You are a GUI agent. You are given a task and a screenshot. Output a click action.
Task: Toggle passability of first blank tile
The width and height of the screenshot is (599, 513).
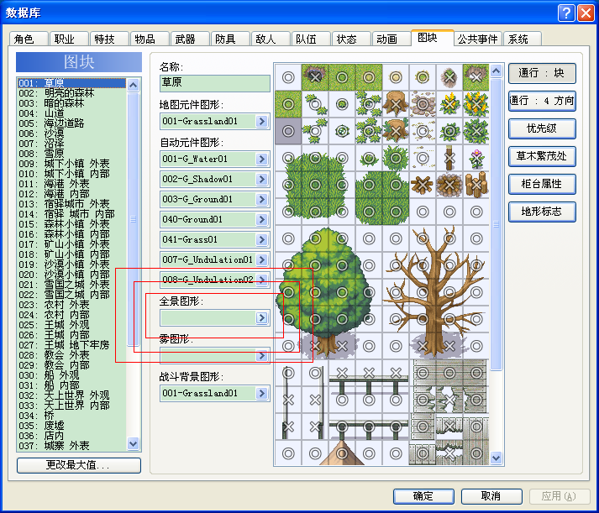pyautogui.click(x=288, y=77)
